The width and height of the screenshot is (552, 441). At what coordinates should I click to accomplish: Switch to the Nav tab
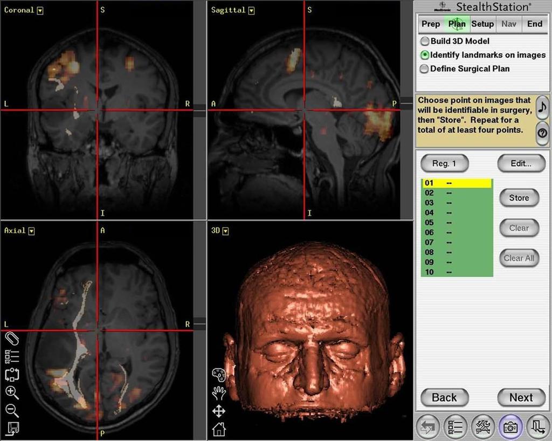click(509, 24)
